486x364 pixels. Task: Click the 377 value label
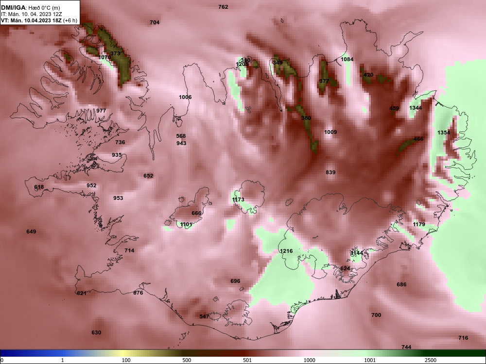pyautogui.click(x=324, y=81)
